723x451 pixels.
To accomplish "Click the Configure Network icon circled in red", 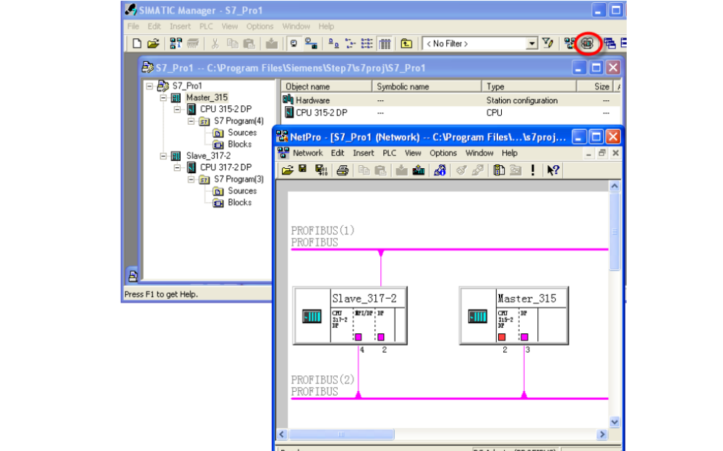I will pos(587,43).
